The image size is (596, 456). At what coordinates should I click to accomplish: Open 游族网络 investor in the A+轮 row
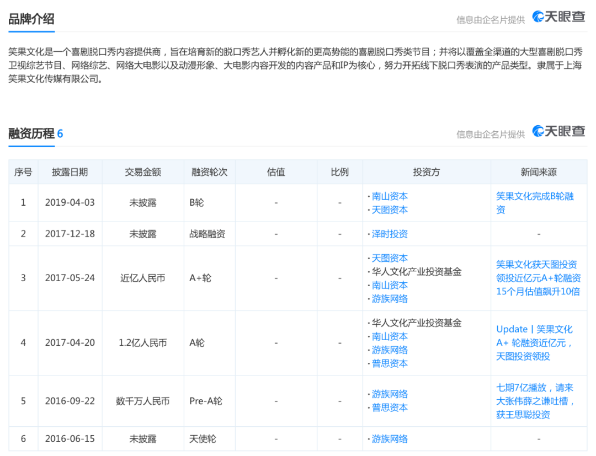coord(390,299)
